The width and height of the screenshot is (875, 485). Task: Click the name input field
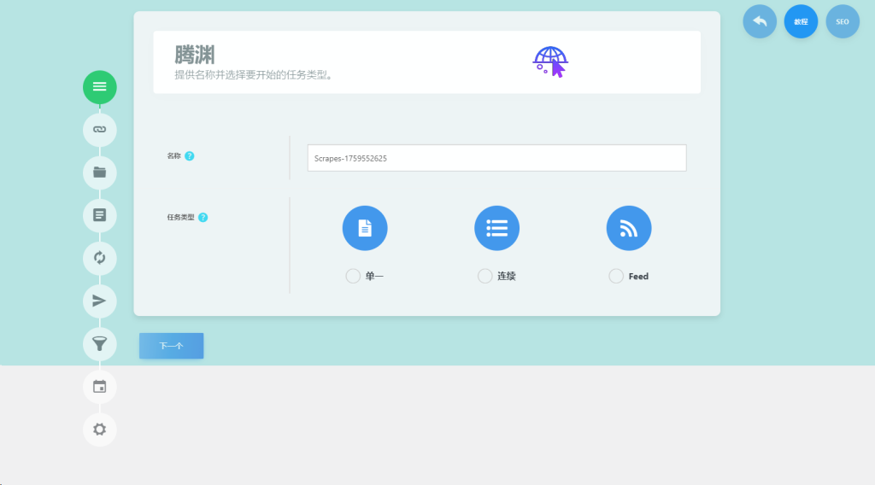(x=496, y=158)
